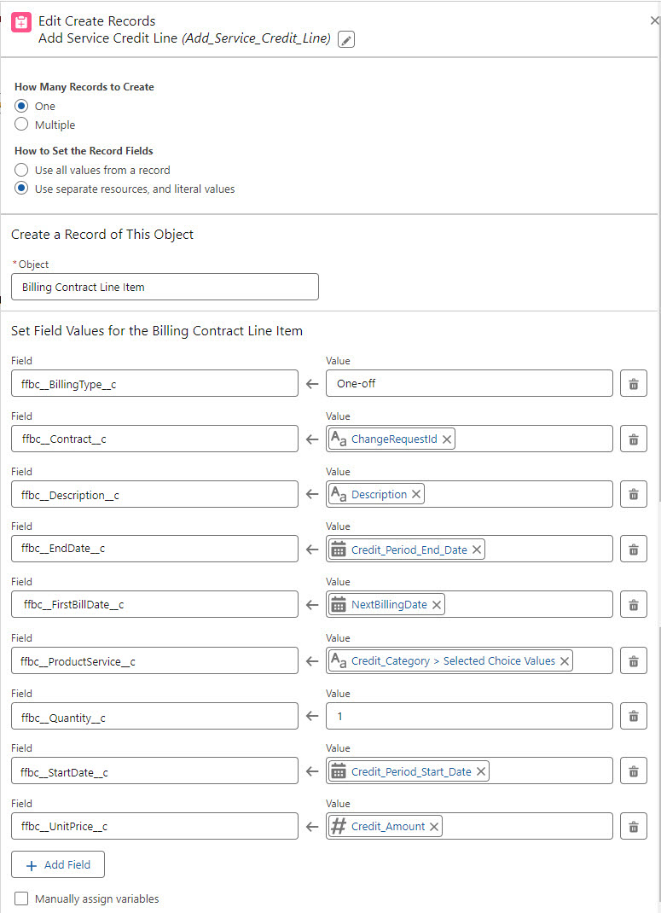Click the Add Field button
This screenshot has height=913, width=661.
coord(57,864)
